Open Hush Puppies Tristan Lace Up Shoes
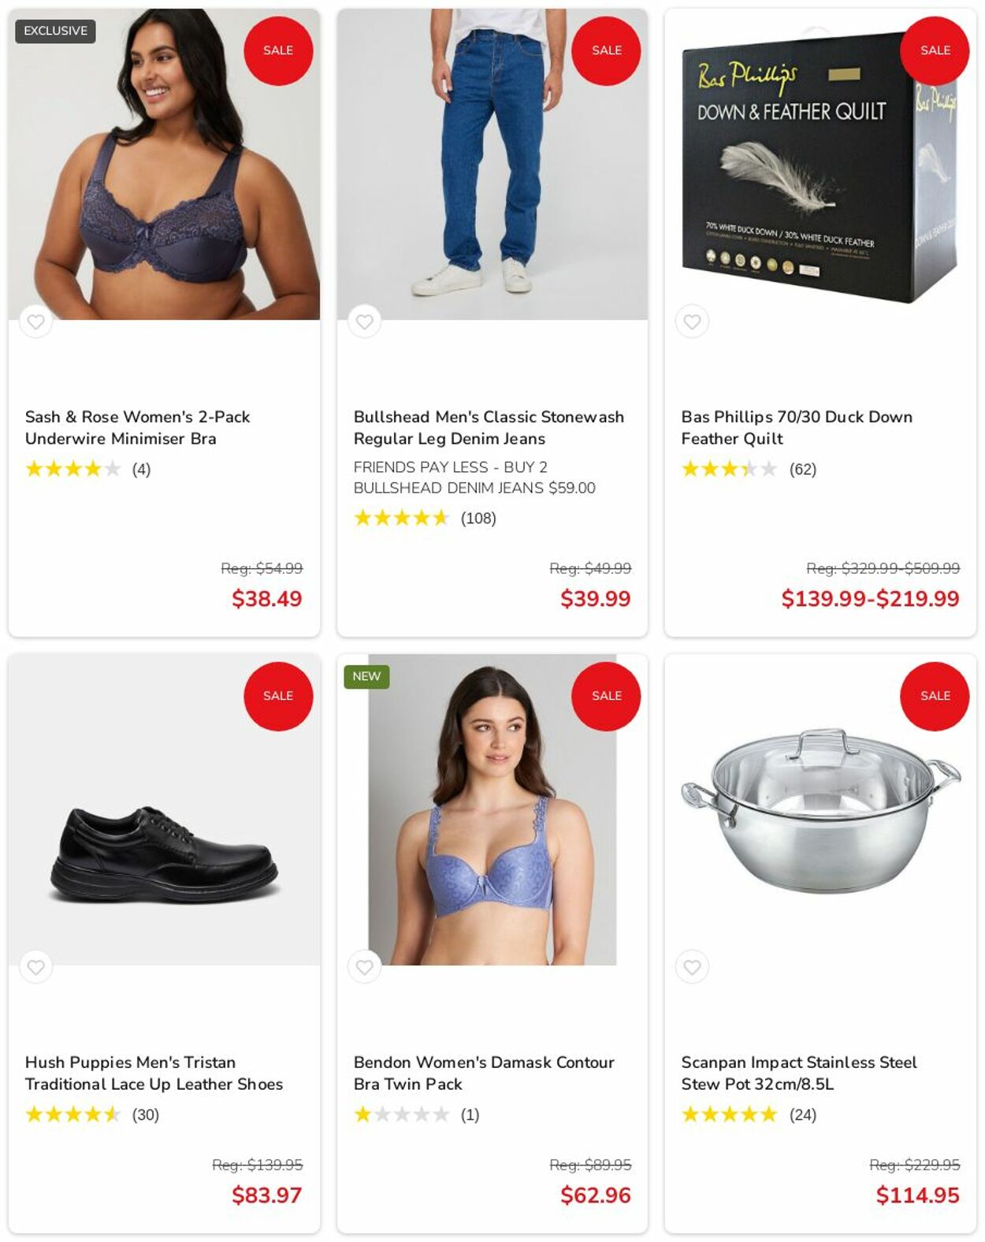985x1242 pixels. point(154,1073)
